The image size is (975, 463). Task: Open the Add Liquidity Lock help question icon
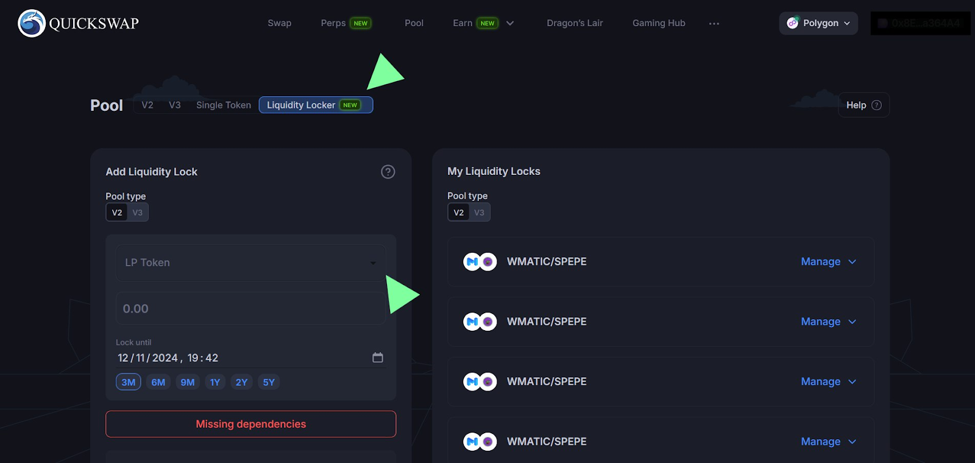[388, 172]
